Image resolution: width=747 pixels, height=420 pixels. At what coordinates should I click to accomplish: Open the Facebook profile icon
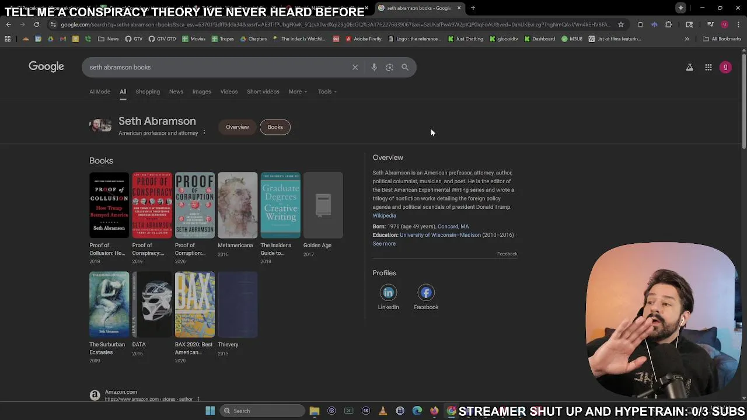tap(426, 293)
